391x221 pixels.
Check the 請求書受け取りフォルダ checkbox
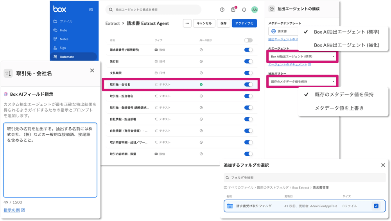pyautogui.click(x=376, y=206)
